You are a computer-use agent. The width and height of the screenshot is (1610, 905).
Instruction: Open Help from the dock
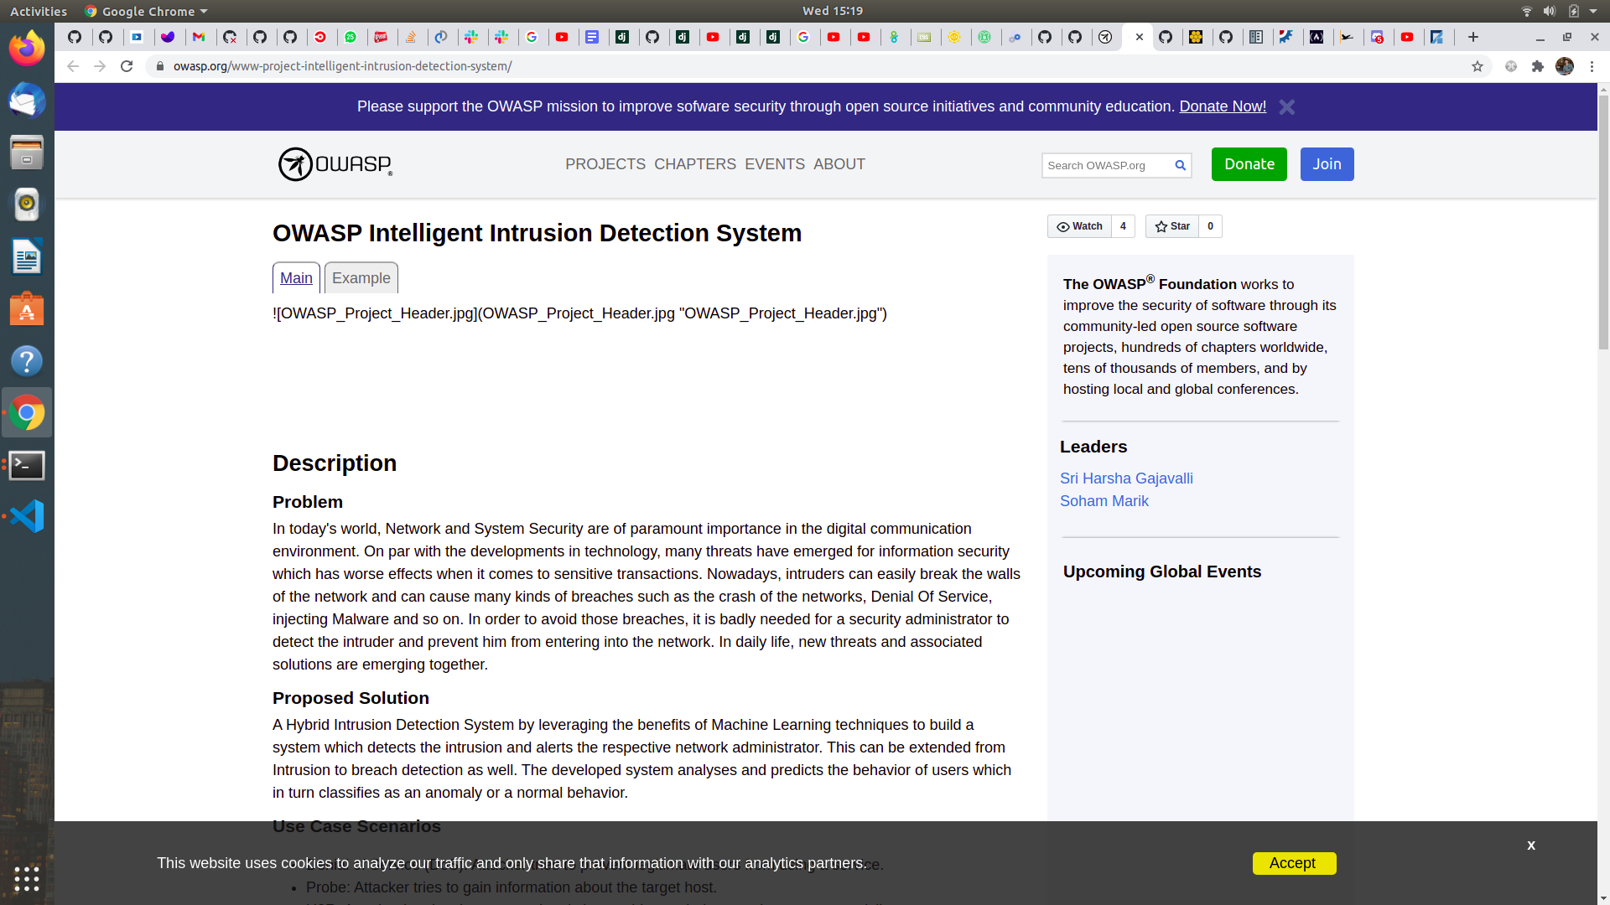point(27,361)
